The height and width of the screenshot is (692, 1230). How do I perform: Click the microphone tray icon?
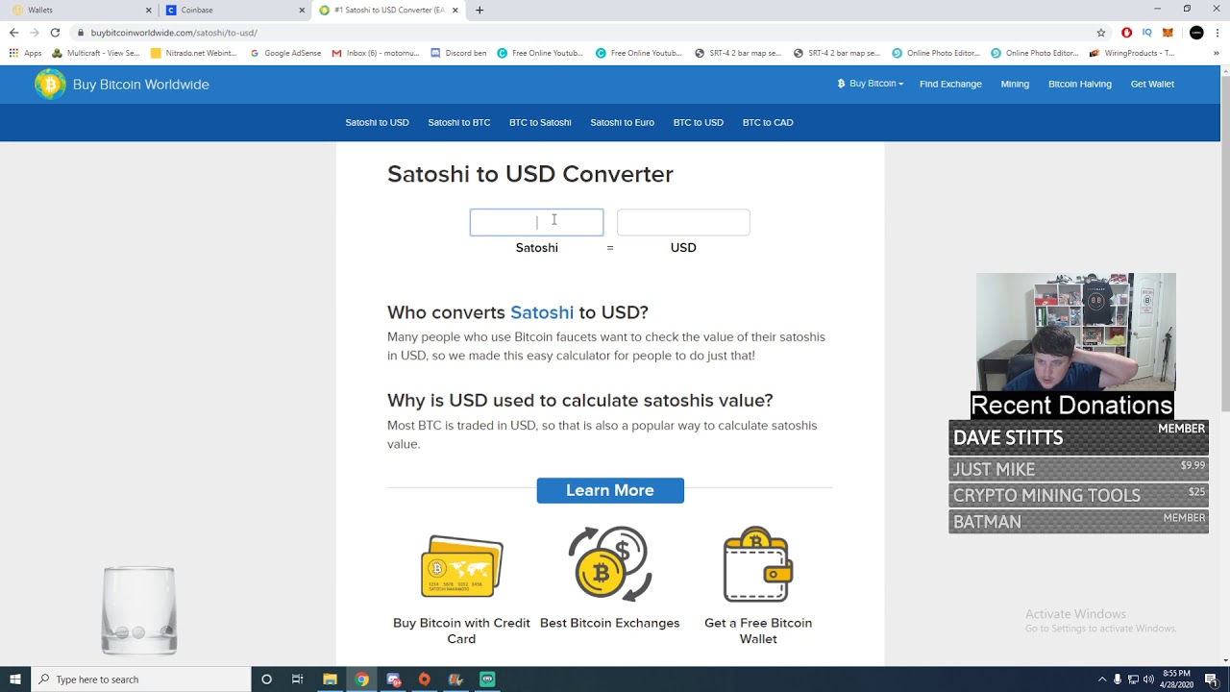[x=1118, y=680]
